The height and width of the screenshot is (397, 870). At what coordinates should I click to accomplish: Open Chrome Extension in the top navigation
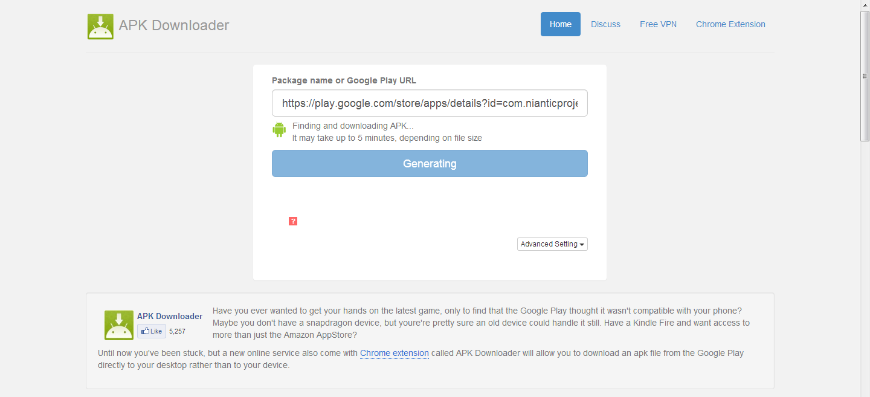730,24
